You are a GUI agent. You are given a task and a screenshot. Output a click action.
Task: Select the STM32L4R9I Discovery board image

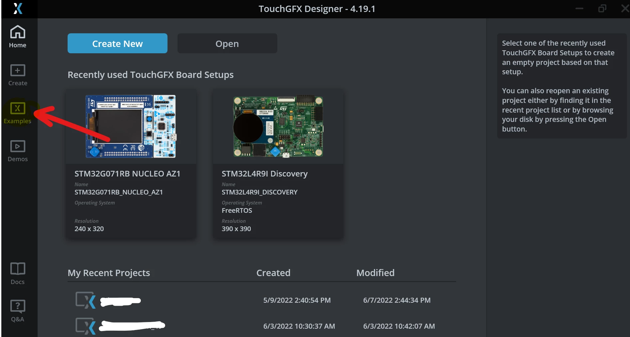pyautogui.click(x=278, y=127)
